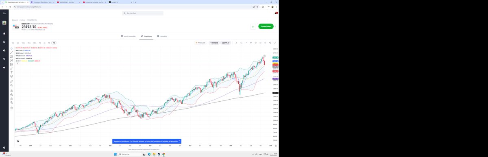The image size is (488, 157).
Task: Open the sidebar search icon
Action: tap(4, 59)
